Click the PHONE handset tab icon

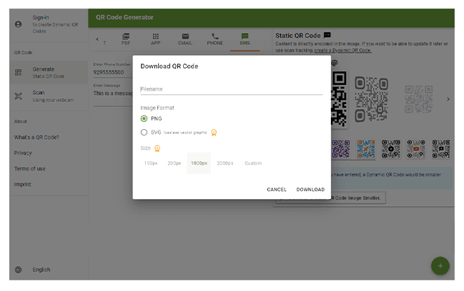215,36
